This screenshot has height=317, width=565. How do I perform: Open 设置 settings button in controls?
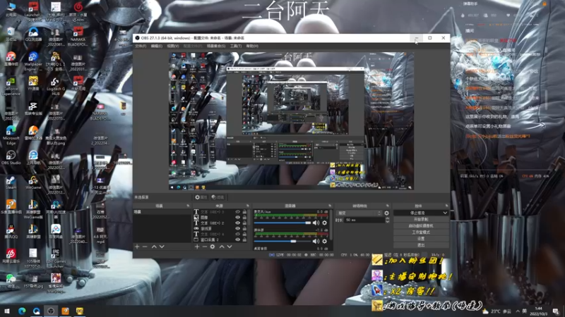click(421, 239)
